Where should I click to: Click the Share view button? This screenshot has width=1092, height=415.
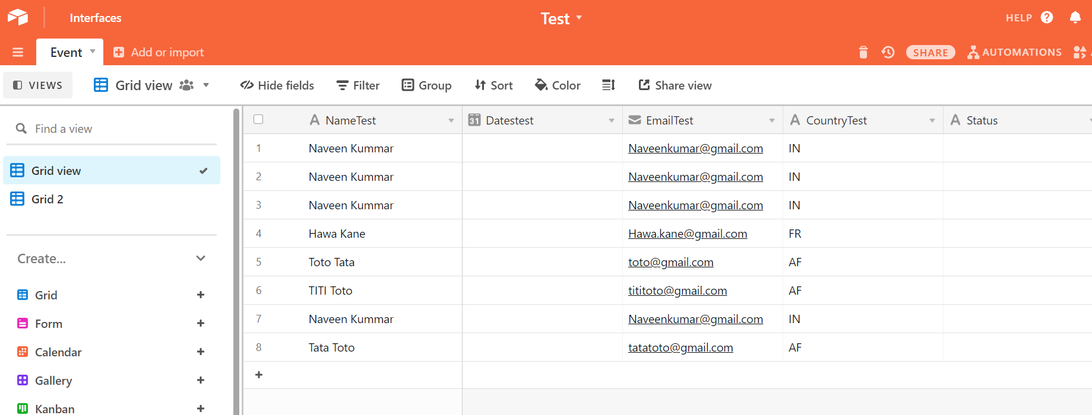tap(675, 85)
